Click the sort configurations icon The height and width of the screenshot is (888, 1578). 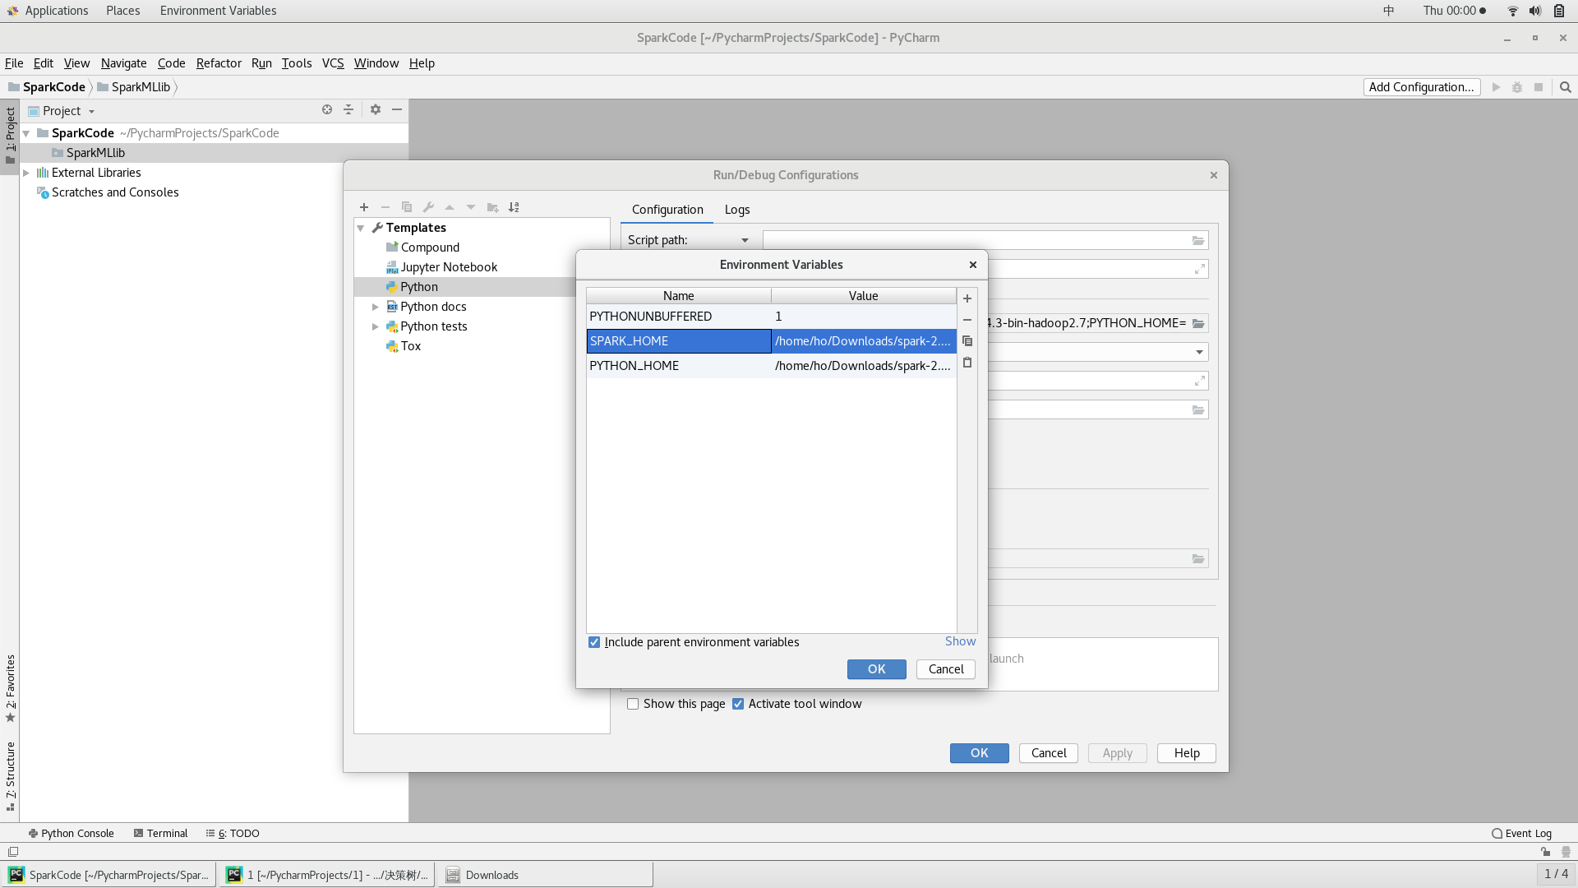coord(514,207)
